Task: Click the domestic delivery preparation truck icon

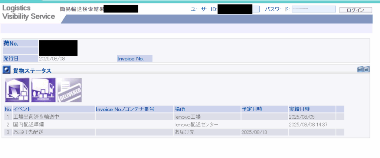Action: 43,90
